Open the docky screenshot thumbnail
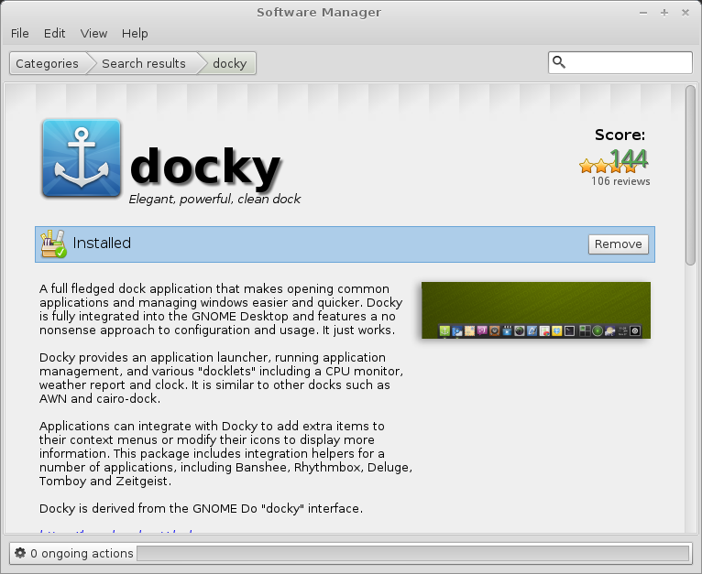 coord(536,310)
